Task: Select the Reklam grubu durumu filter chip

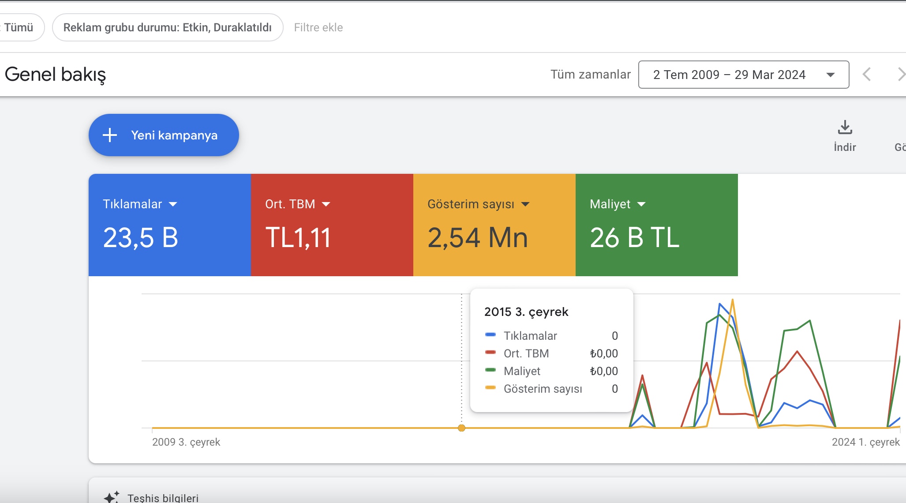Action: [x=168, y=27]
